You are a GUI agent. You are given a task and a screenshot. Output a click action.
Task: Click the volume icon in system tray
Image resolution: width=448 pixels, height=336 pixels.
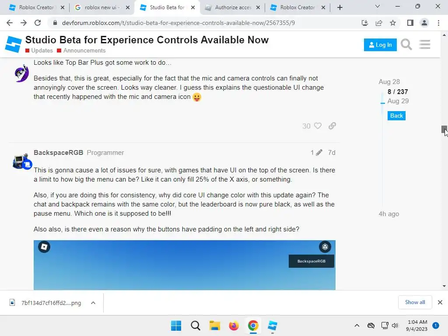(395, 325)
